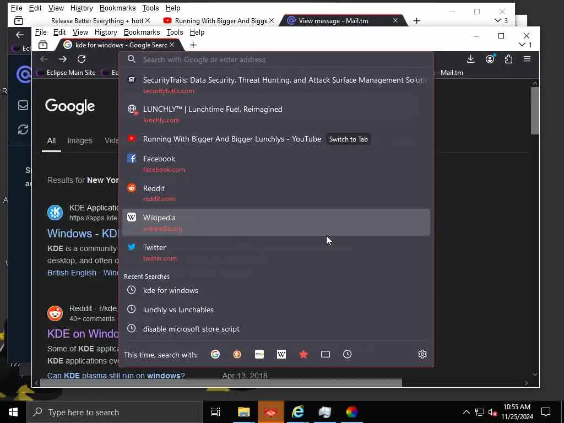Open Task View on the taskbar
The image size is (564, 423).
[215, 412]
